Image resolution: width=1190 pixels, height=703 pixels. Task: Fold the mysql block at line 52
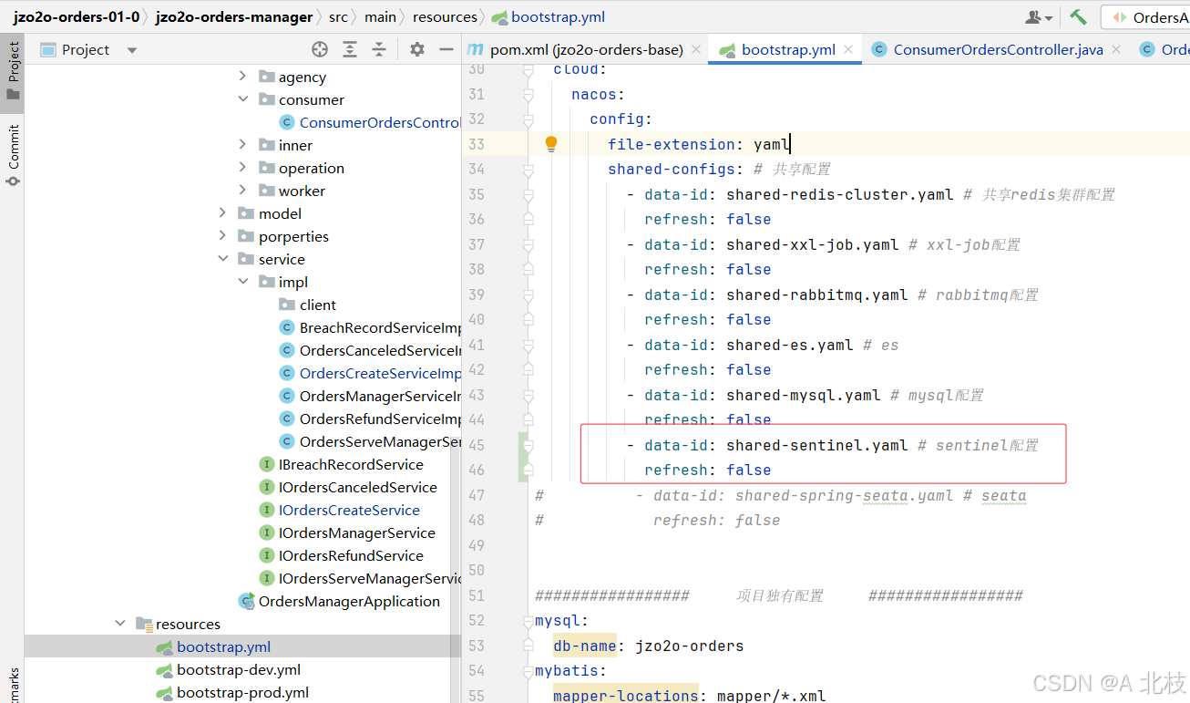coord(528,620)
